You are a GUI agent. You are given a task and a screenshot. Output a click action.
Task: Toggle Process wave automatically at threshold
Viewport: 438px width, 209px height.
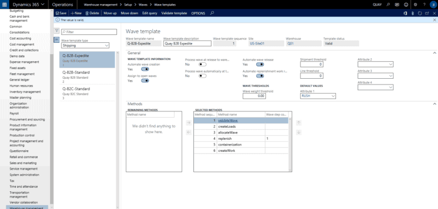pyautogui.click(x=202, y=76)
